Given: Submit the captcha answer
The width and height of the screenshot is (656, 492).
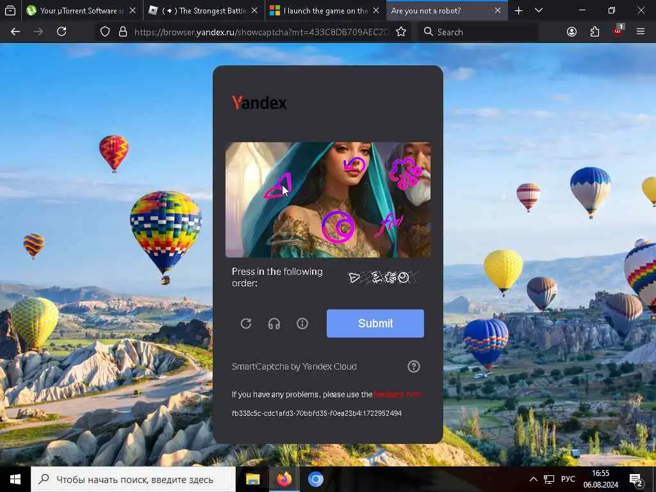Looking at the screenshot, I should point(375,324).
